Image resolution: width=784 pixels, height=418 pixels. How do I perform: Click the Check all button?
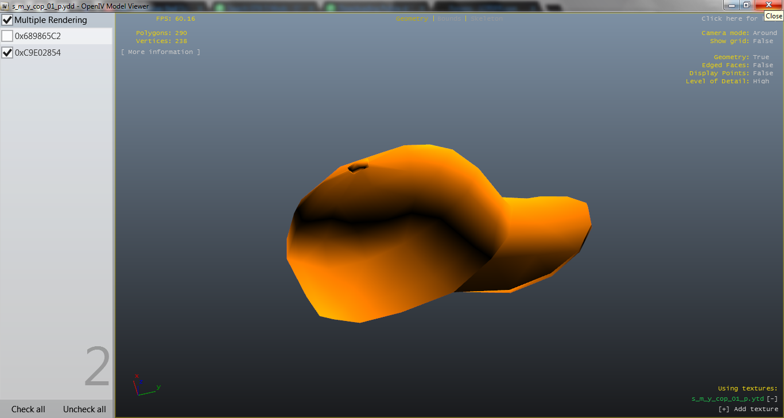tap(28, 409)
